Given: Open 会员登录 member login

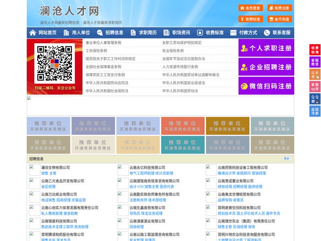Looking at the screenshot, I should click(x=251, y=8).
